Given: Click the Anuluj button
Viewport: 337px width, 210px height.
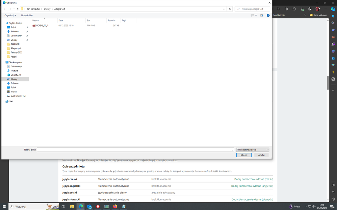Looking at the screenshot, I should (x=261, y=155).
